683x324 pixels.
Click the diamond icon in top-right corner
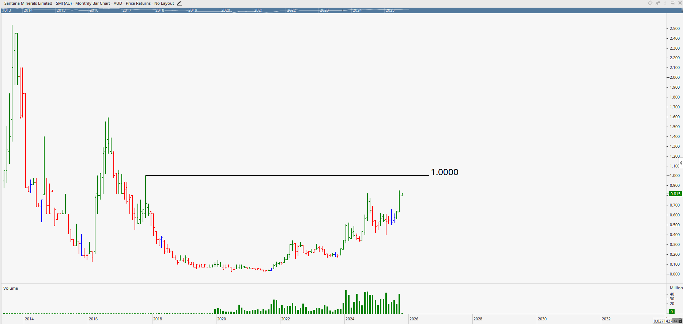(650, 3)
